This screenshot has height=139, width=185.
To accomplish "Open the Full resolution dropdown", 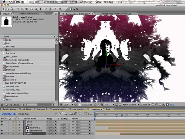I will 109,105.
